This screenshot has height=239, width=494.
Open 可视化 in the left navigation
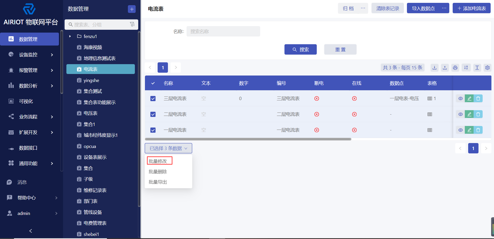tap(26, 101)
